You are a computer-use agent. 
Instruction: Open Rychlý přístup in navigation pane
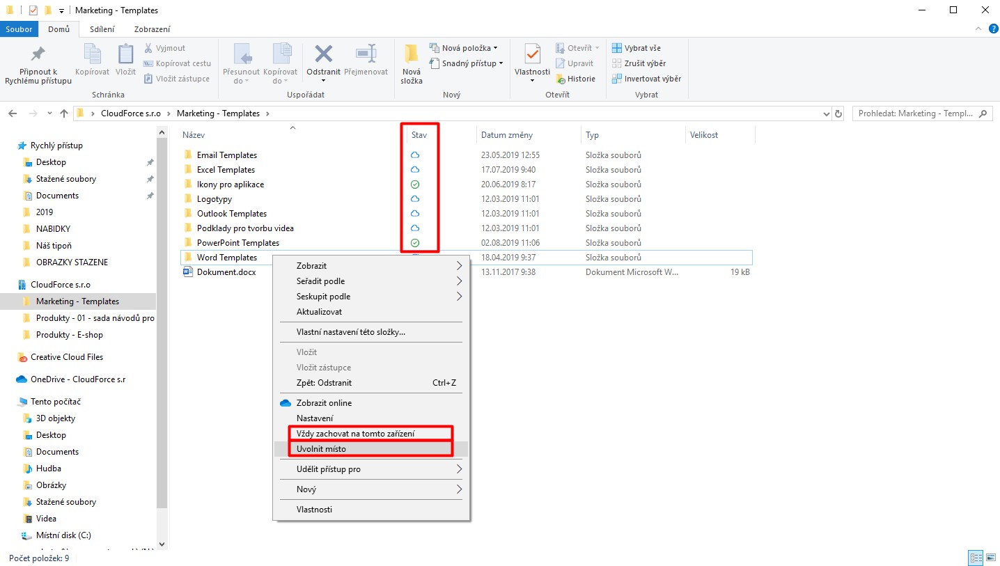[x=56, y=146]
